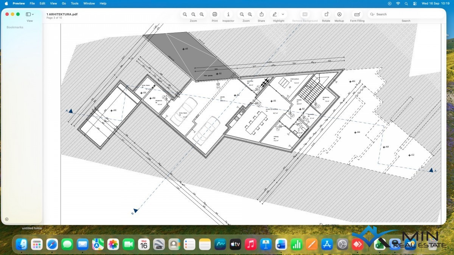Open the Inspector panel
The image size is (454, 255).
tap(228, 14)
